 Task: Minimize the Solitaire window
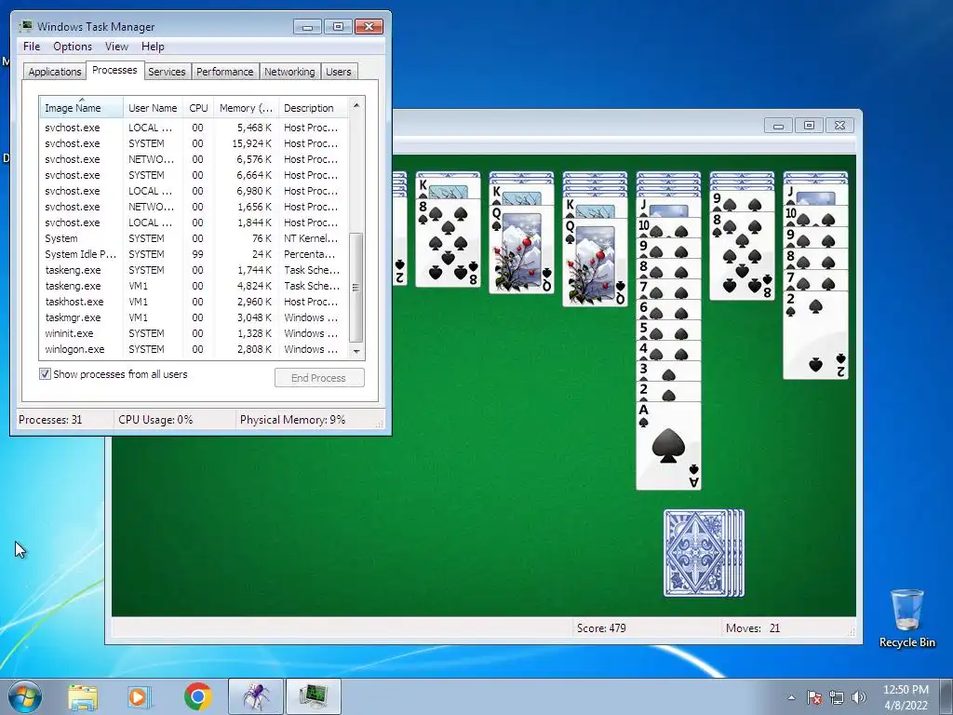[778, 126]
